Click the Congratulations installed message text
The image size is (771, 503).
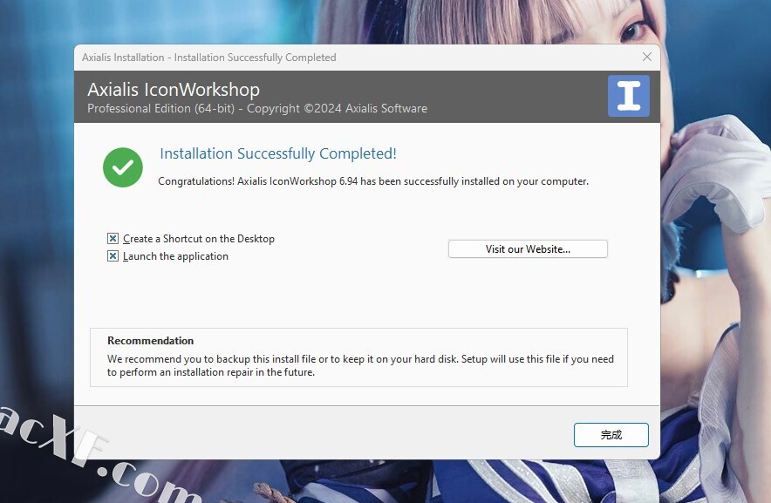coord(373,181)
